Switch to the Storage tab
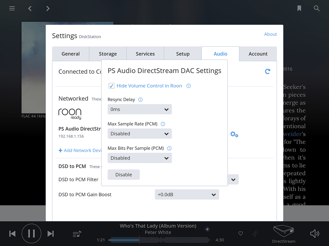 [x=108, y=53]
